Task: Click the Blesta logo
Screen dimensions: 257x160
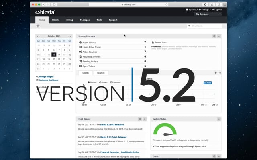Action: tap(45, 12)
